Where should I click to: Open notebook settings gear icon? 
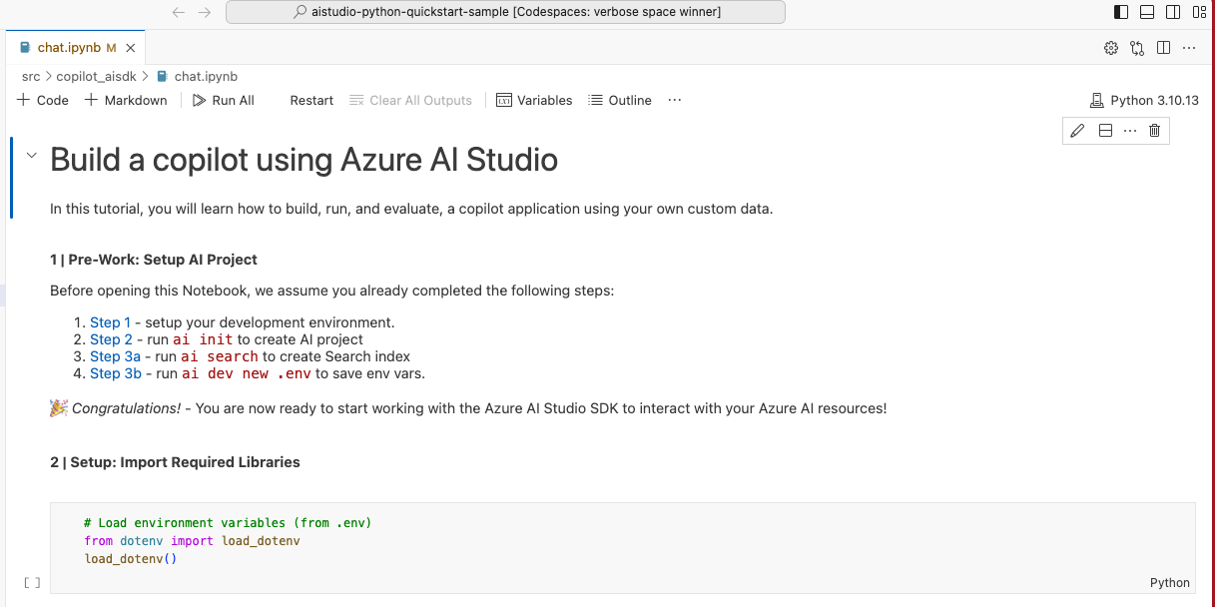click(x=1110, y=48)
